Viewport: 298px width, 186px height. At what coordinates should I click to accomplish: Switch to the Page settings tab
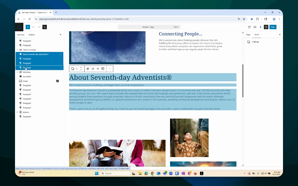click(248, 35)
